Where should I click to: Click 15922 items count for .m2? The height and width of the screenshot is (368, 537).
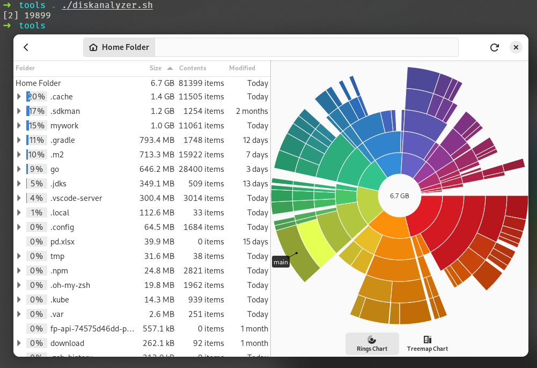pos(201,155)
